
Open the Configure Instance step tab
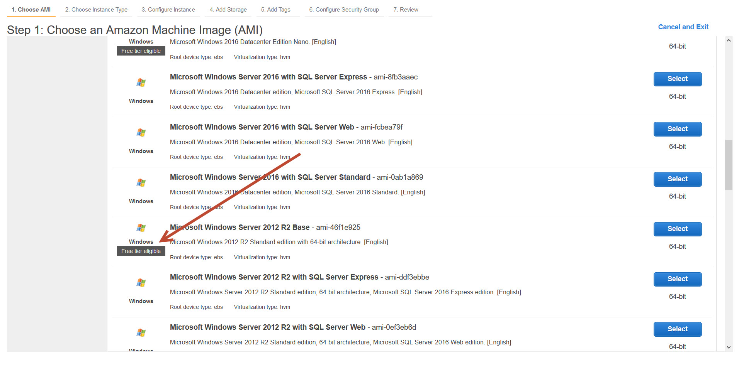coord(168,10)
